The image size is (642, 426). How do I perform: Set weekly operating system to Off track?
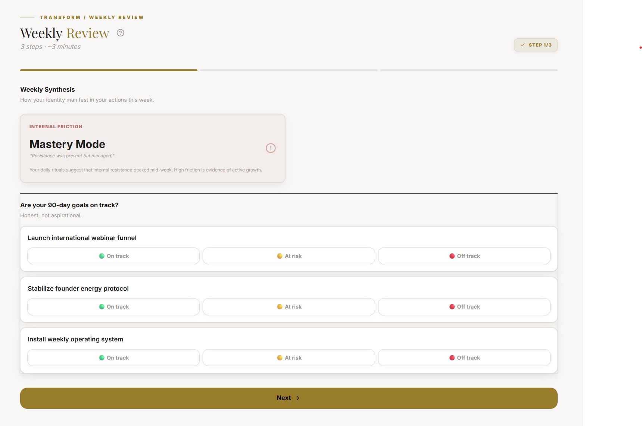coord(464,358)
